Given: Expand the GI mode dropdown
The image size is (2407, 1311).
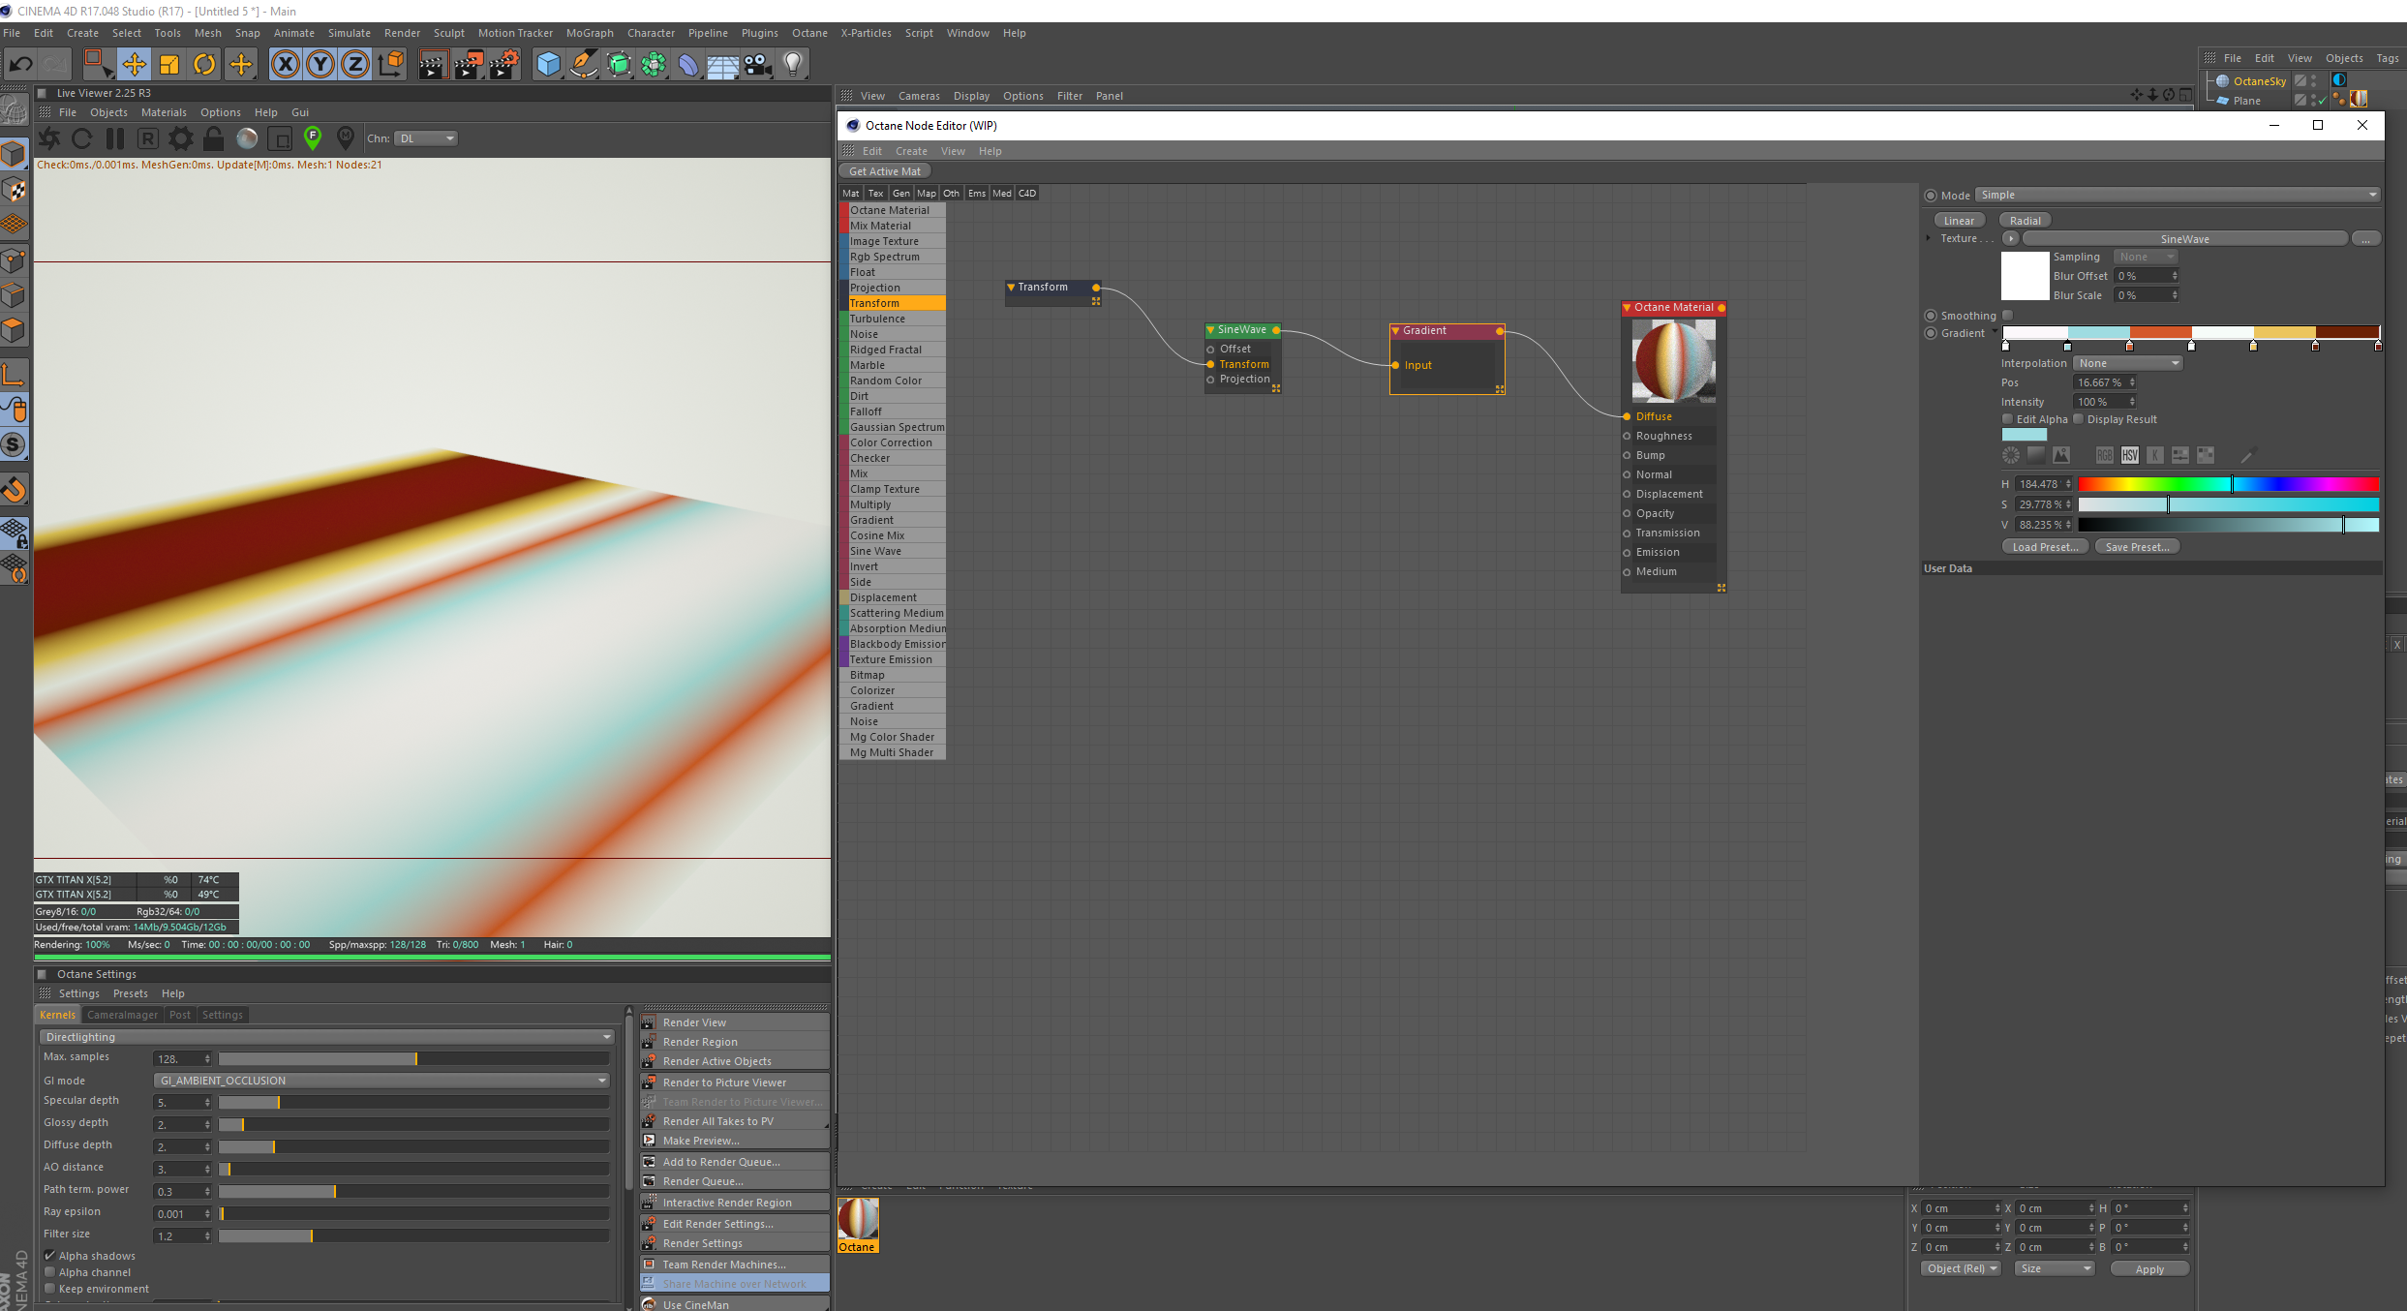Looking at the screenshot, I should 381,1081.
